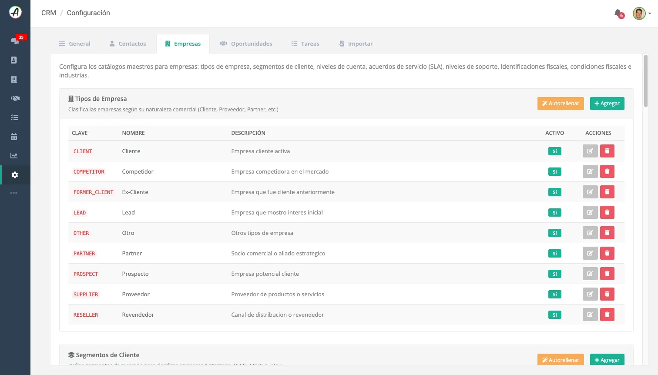The height and width of the screenshot is (375, 658).
Task: Edit the CLIENT row
Action: tap(590, 151)
